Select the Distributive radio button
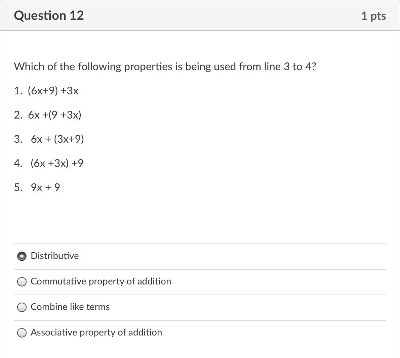This screenshot has width=400, height=358. 22,256
